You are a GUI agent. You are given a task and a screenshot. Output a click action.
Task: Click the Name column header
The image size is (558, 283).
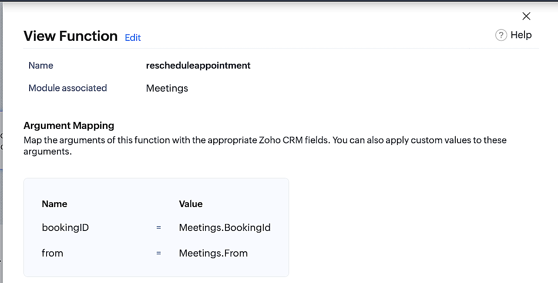pos(54,204)
